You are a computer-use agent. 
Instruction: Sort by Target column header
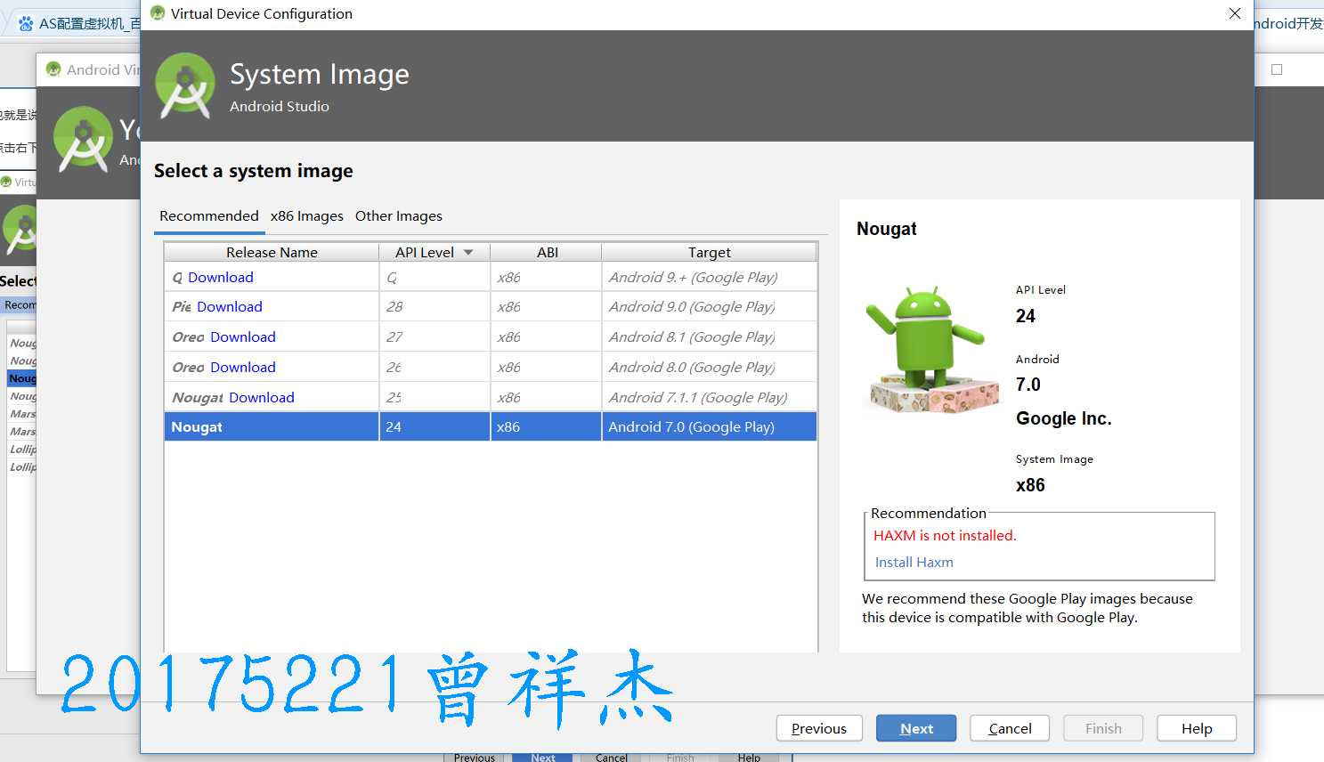709,253
